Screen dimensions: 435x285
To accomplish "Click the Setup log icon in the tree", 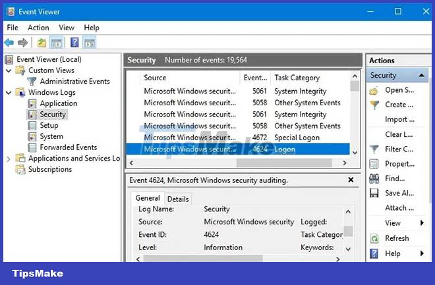I will (x=32, y=126).
